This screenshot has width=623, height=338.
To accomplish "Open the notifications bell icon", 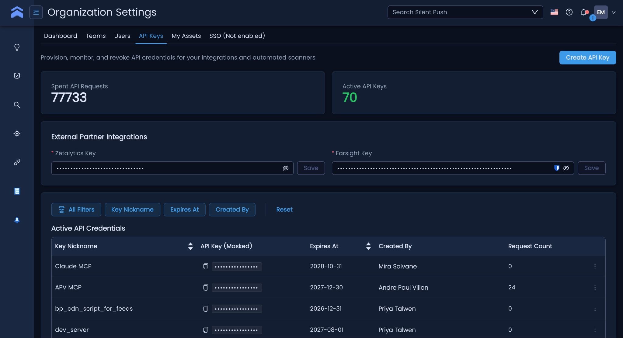I will [583, 12].
